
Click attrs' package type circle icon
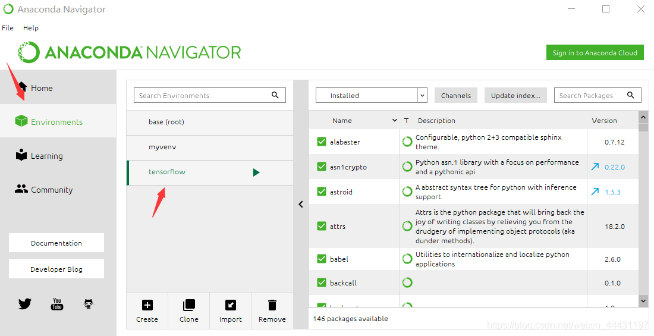click(407, 226)
